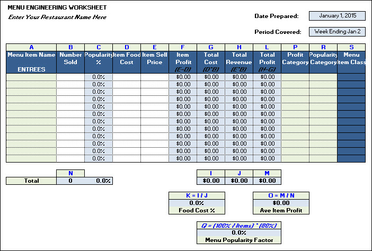This screenshot has width=372, height=251.
Task: Click the Ave Item Profit $0.00 value
Action: (x=281, y=203)
